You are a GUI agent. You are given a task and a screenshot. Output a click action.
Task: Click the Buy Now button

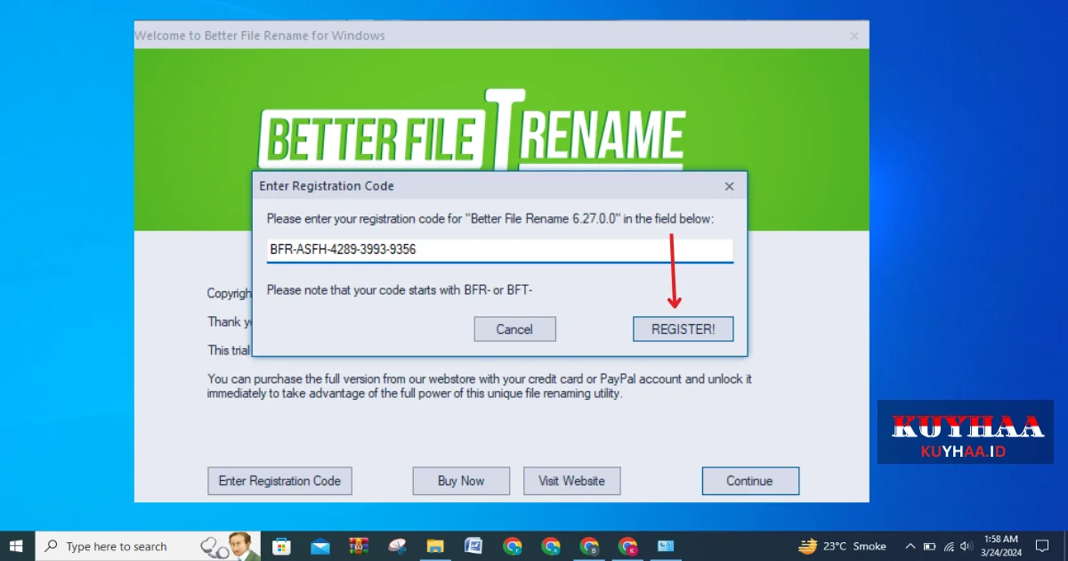pyautogui.click(x=461, y=481)
